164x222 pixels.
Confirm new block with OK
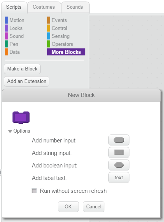68,206
